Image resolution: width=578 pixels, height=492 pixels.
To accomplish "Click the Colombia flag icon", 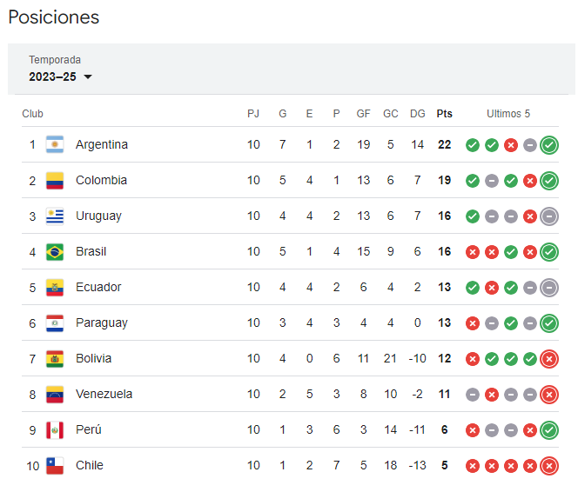I will (x=55, y=180).
